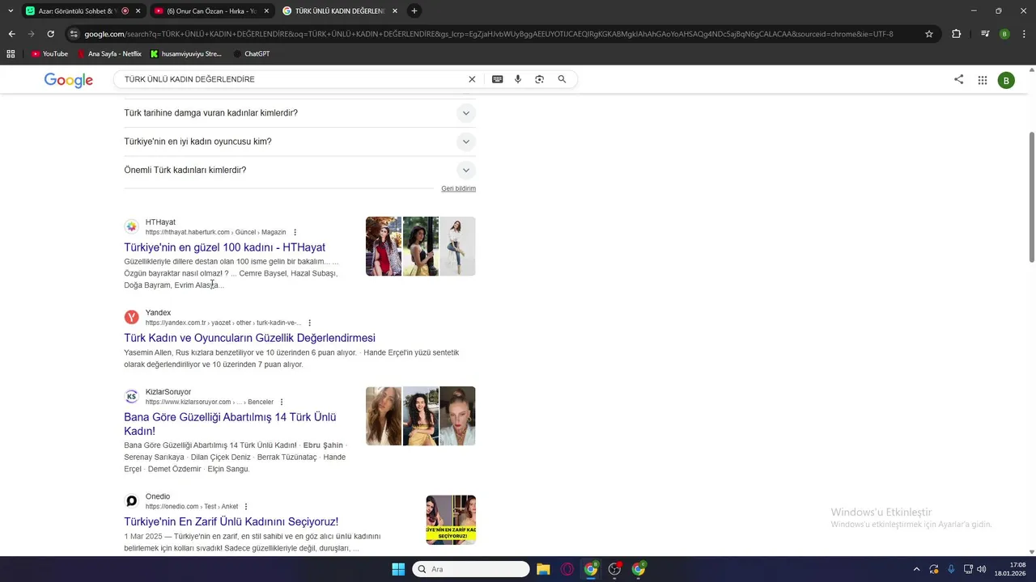
Task: Start voice search with microphone
Action: (x=518, y=79)
